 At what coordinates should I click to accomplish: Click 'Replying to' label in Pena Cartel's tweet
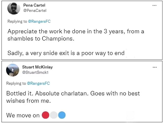point(17,21)
